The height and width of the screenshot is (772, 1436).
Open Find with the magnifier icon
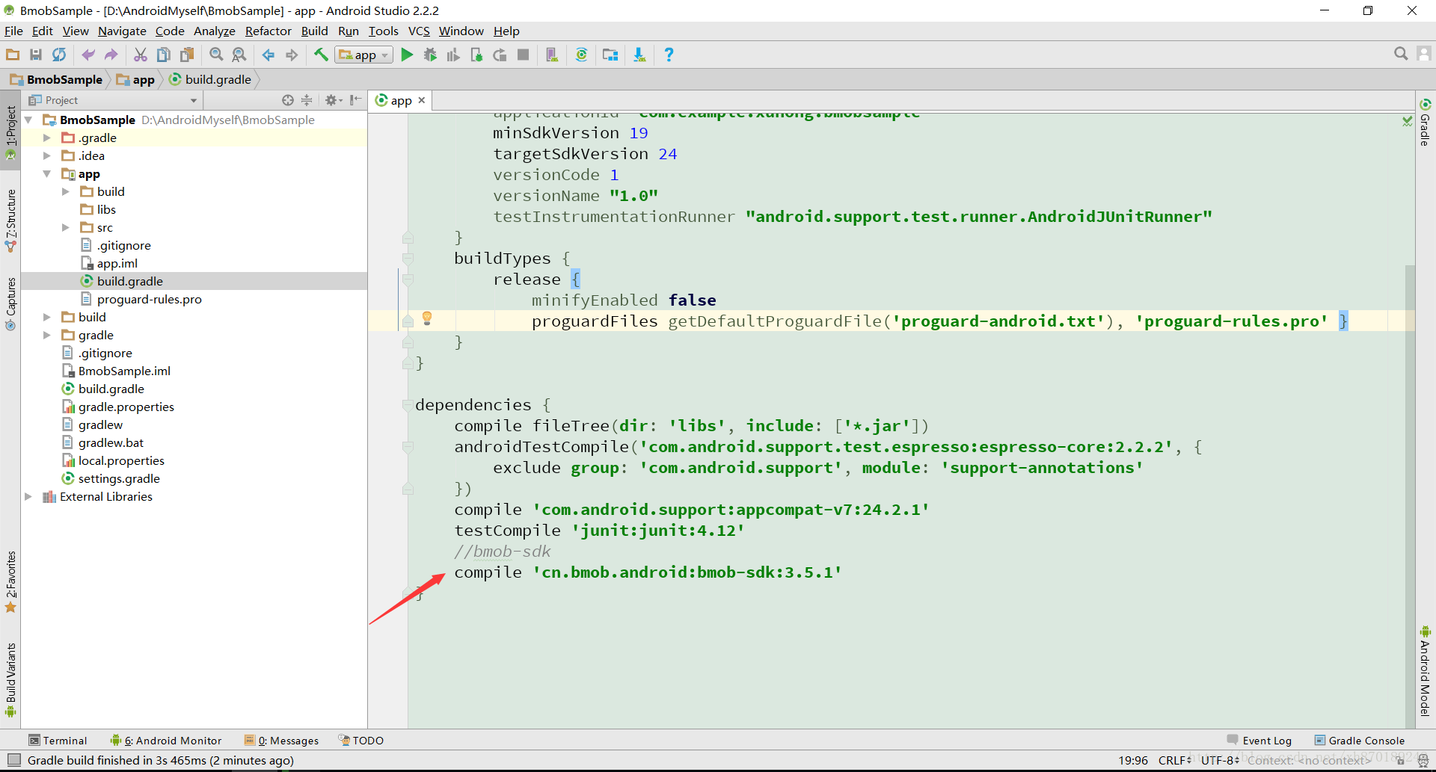click(216, 55)
